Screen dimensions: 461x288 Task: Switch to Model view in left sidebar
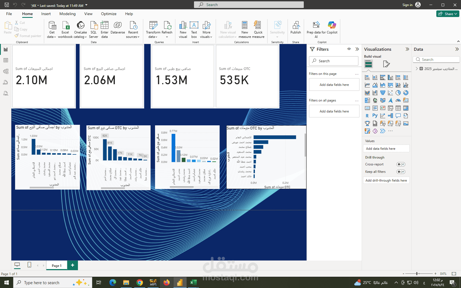tap(6, 71)
